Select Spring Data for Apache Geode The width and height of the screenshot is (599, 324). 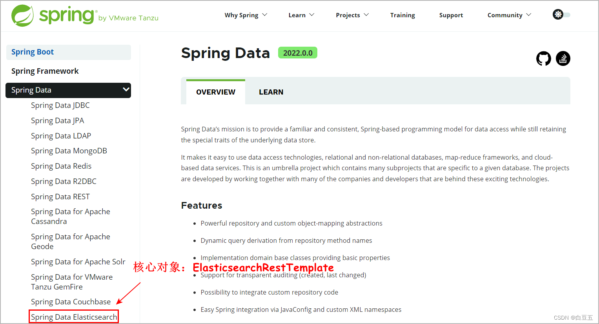click(71, 242)
